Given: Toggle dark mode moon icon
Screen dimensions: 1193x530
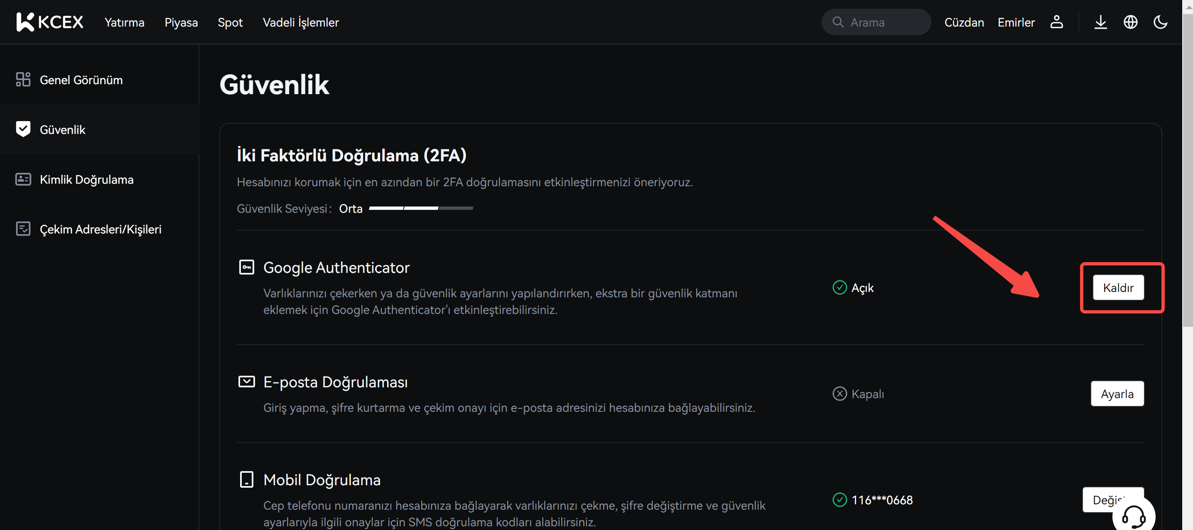Looking at the screenshot, I should pos(1160,22).
